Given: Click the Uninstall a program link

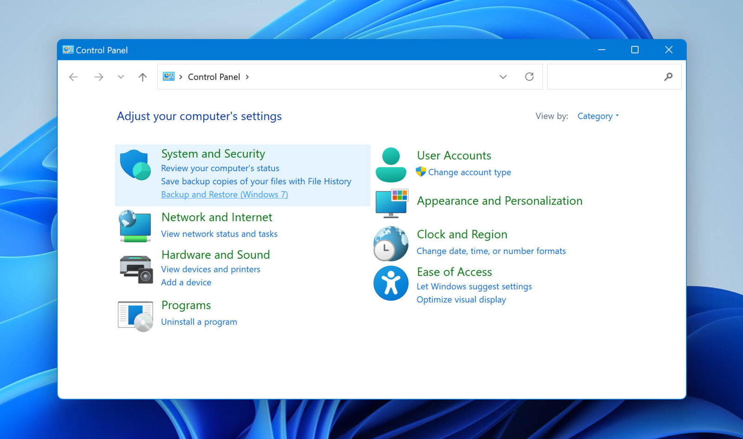Looking at the screenshot, I should [199, 322].
